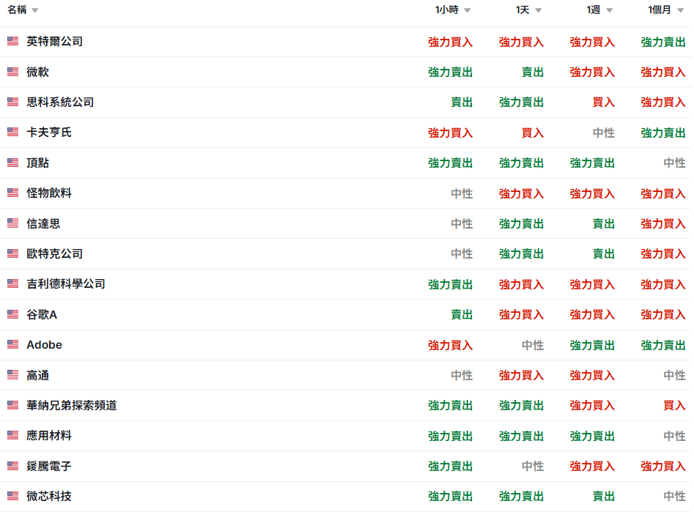Select Adobe's 1小時 強力買入 rating

click(451, 345)
